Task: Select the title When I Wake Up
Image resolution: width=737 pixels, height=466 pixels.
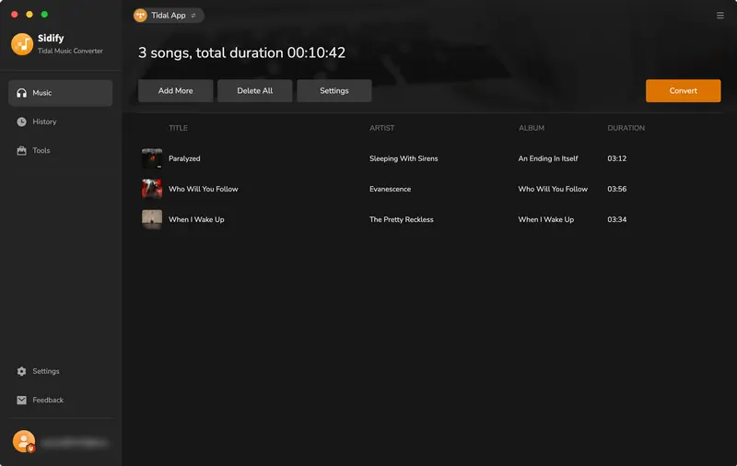Action: [196, 219]
